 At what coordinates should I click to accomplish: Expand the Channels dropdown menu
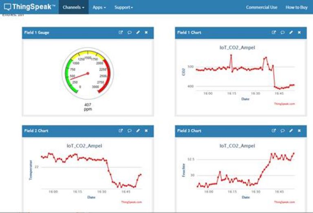coord(73,7)
